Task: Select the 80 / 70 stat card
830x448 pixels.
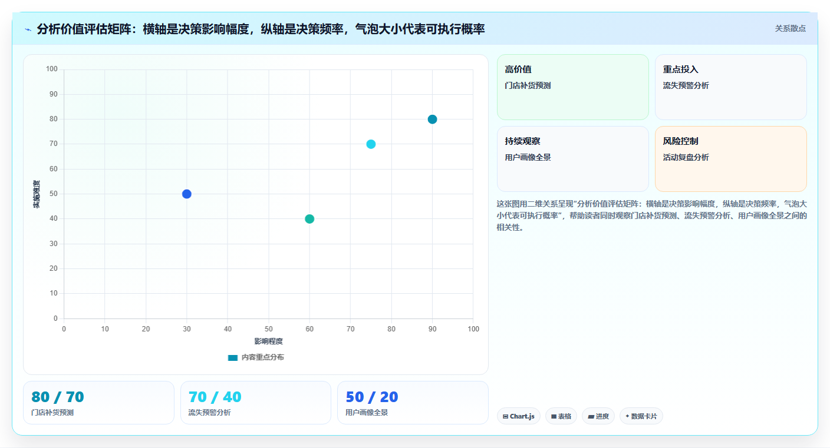Action: point(99,403)
